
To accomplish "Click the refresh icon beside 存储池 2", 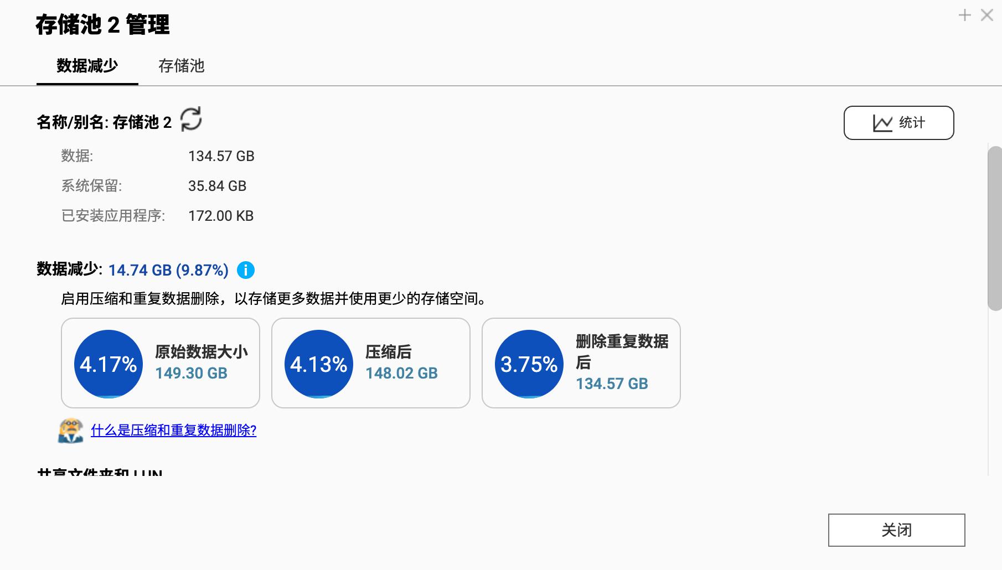I will tap(192, 120).
